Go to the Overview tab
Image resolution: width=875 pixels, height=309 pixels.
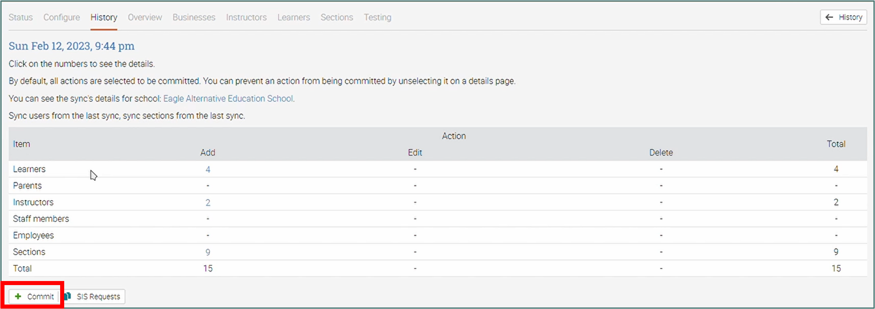pyautogui.click(x=145, y=17)
